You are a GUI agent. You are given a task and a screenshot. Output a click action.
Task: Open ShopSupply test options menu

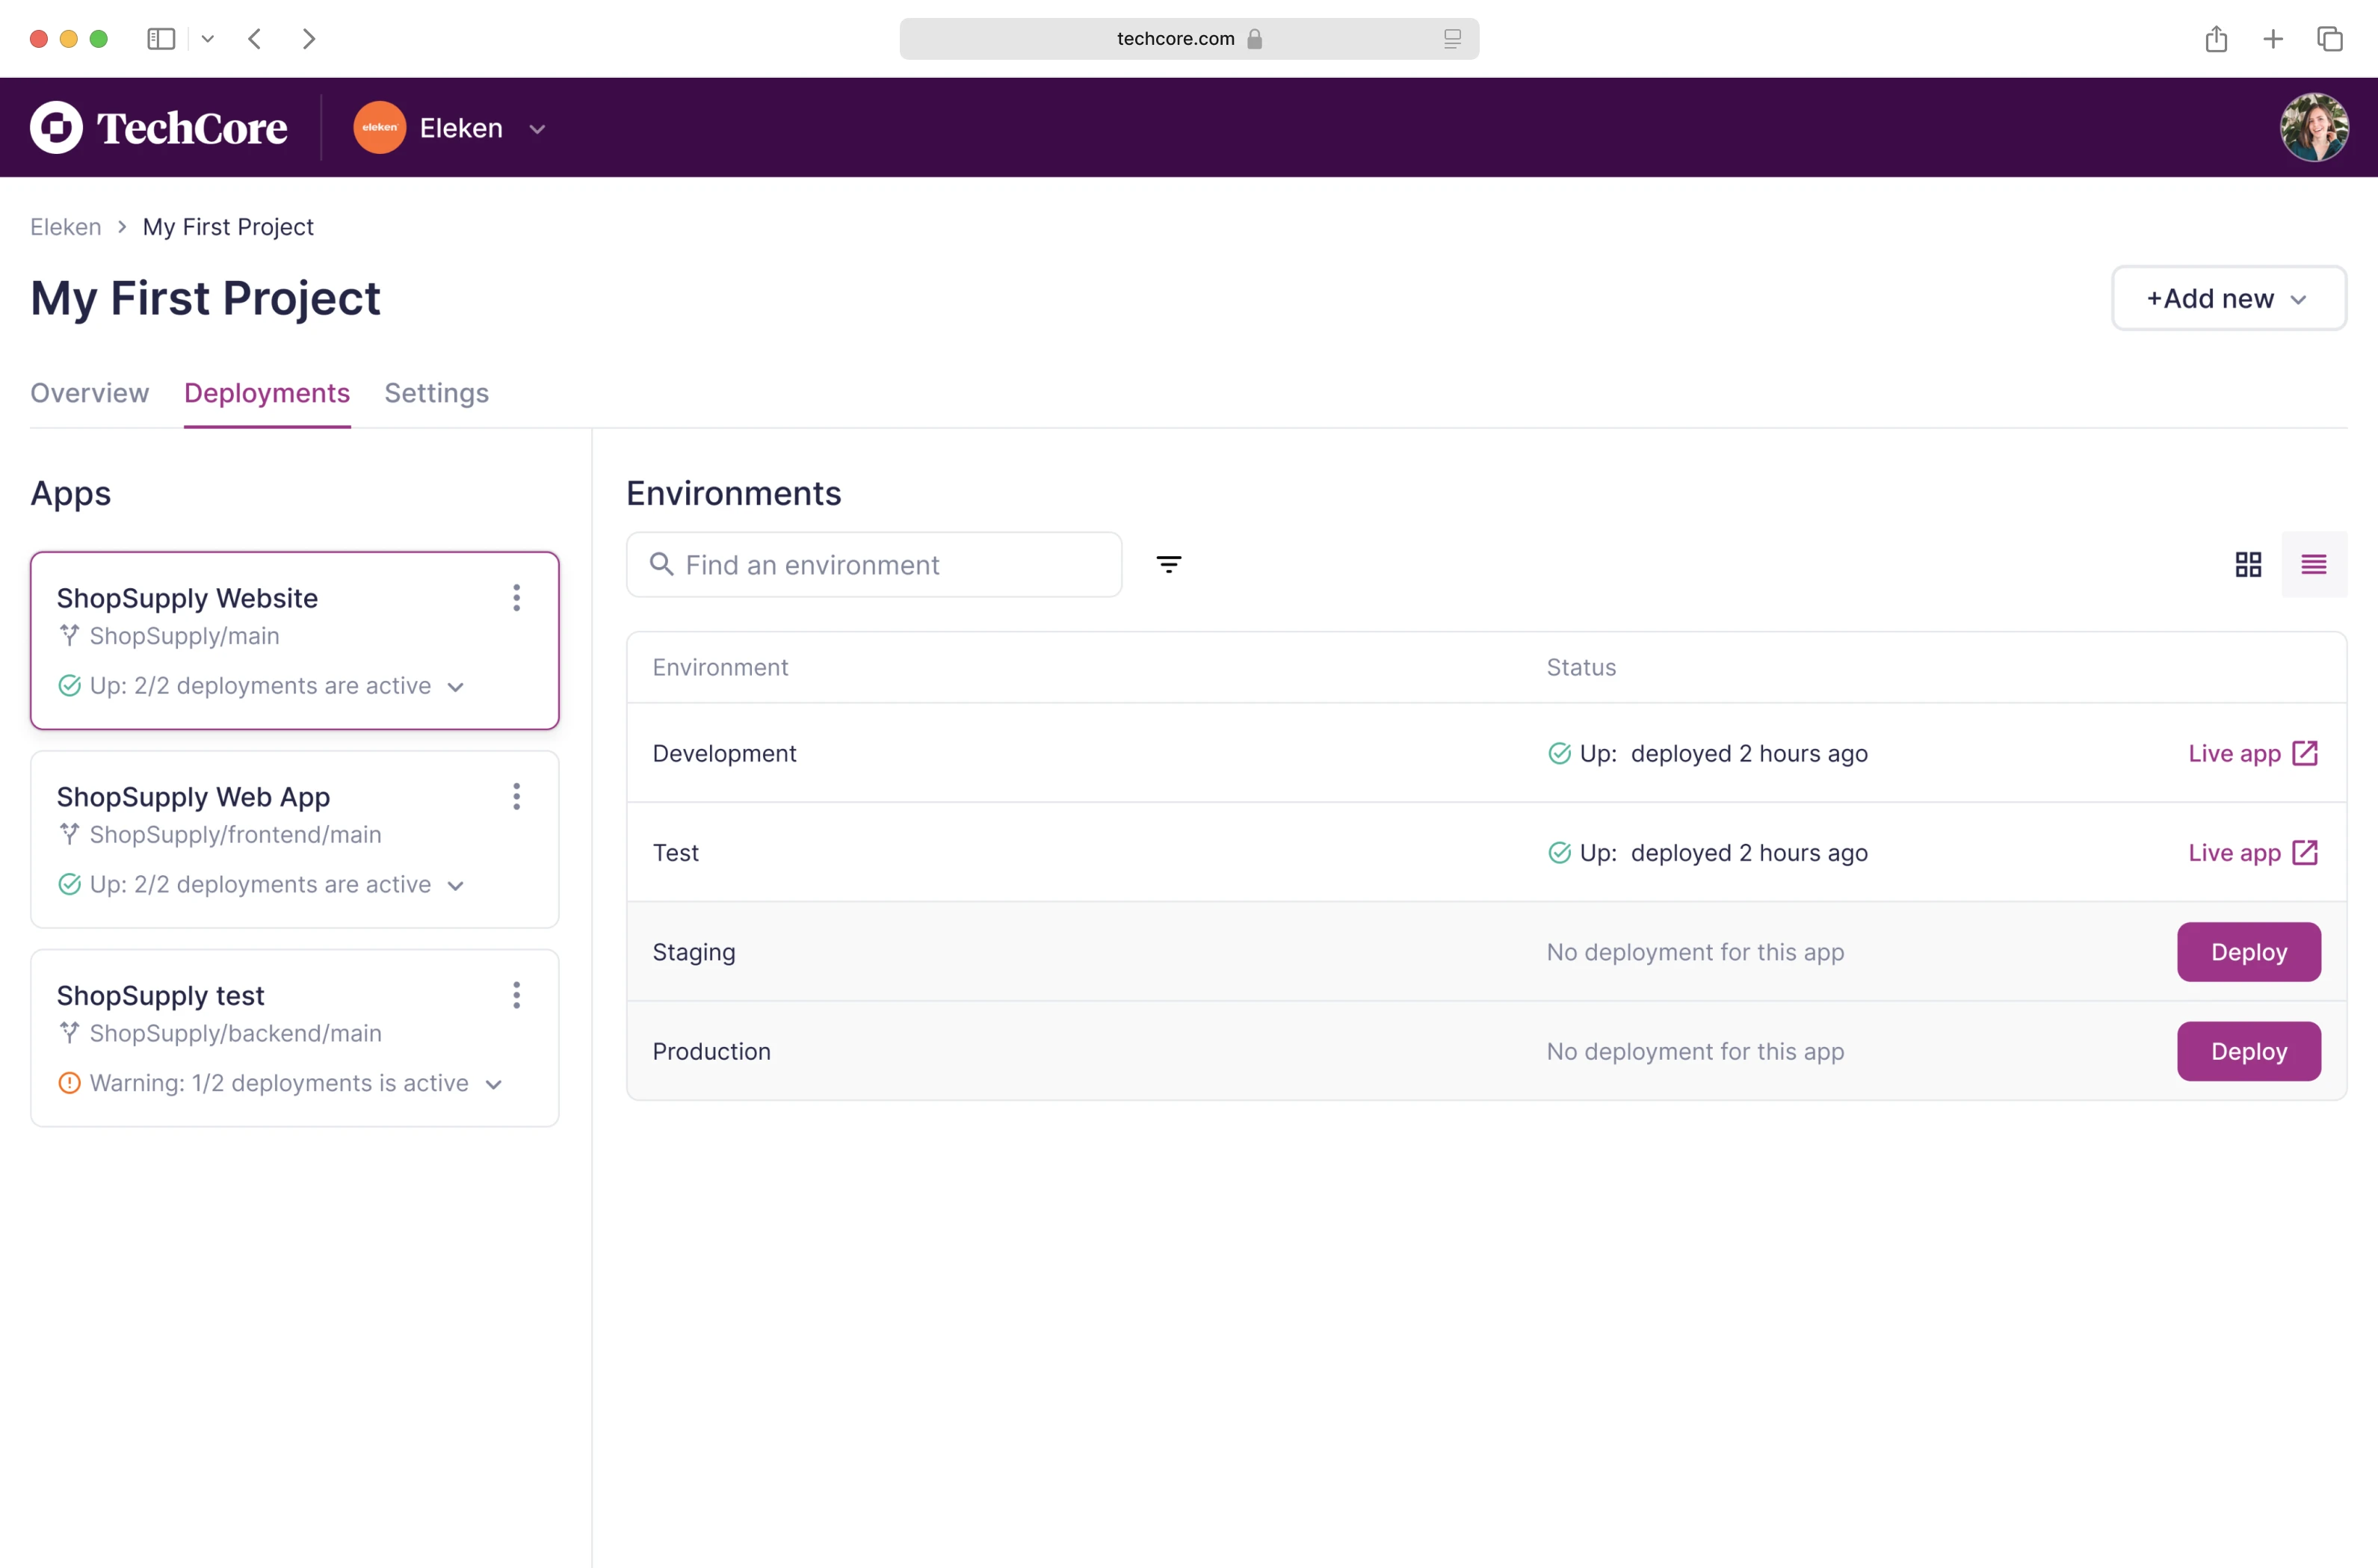[516, 995]
